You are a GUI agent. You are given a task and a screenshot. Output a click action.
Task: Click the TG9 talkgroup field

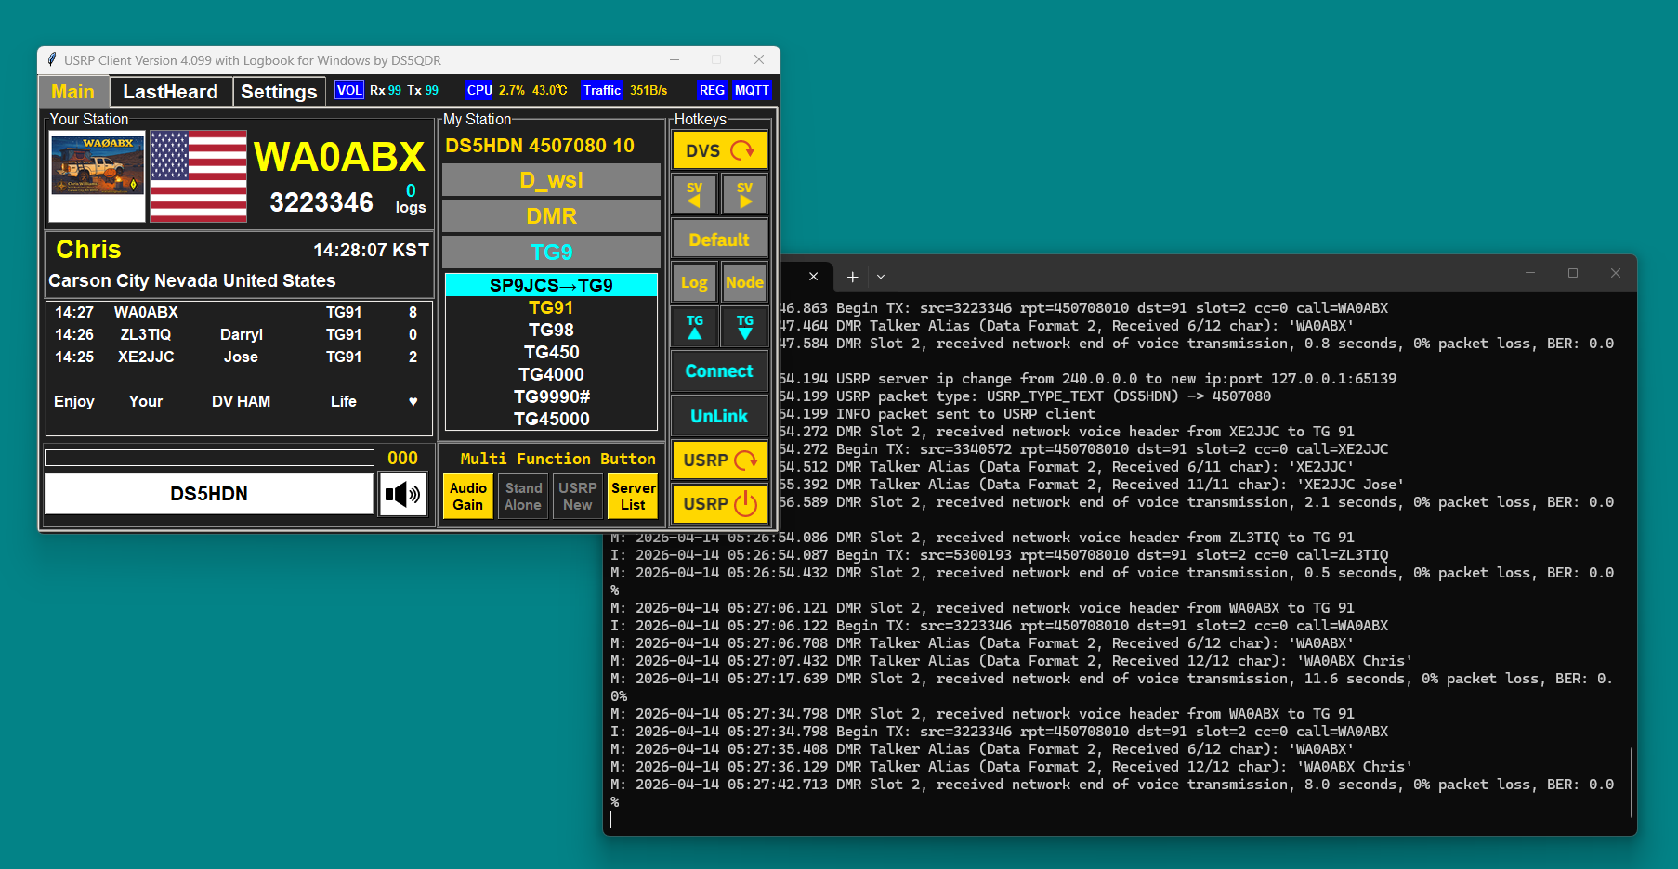(551, 253)
